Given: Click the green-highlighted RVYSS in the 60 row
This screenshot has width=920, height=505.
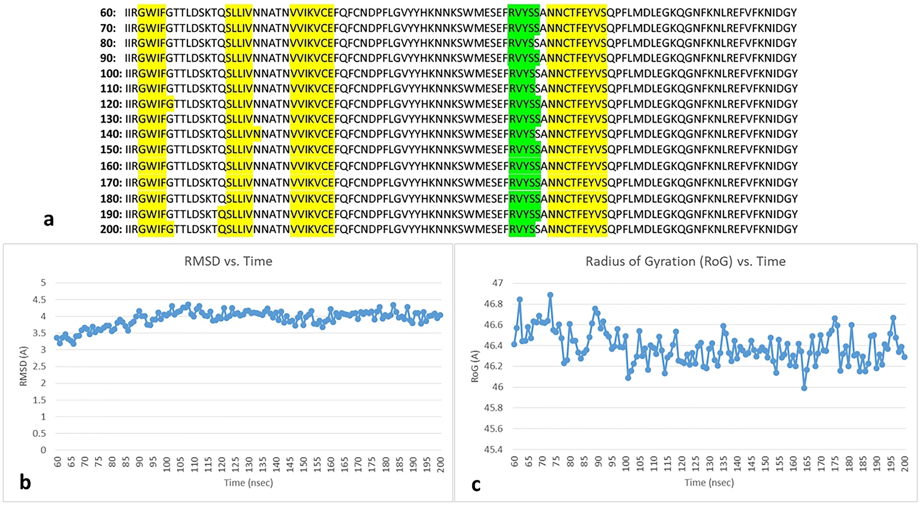Looking at the screenshot, I should pyautogui.click(x=523, y=13).
